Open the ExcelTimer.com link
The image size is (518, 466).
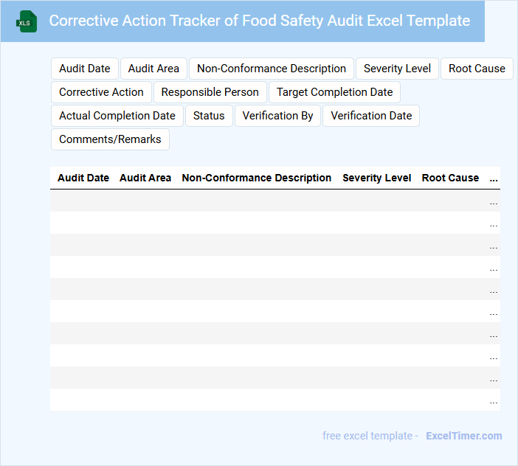463,436
